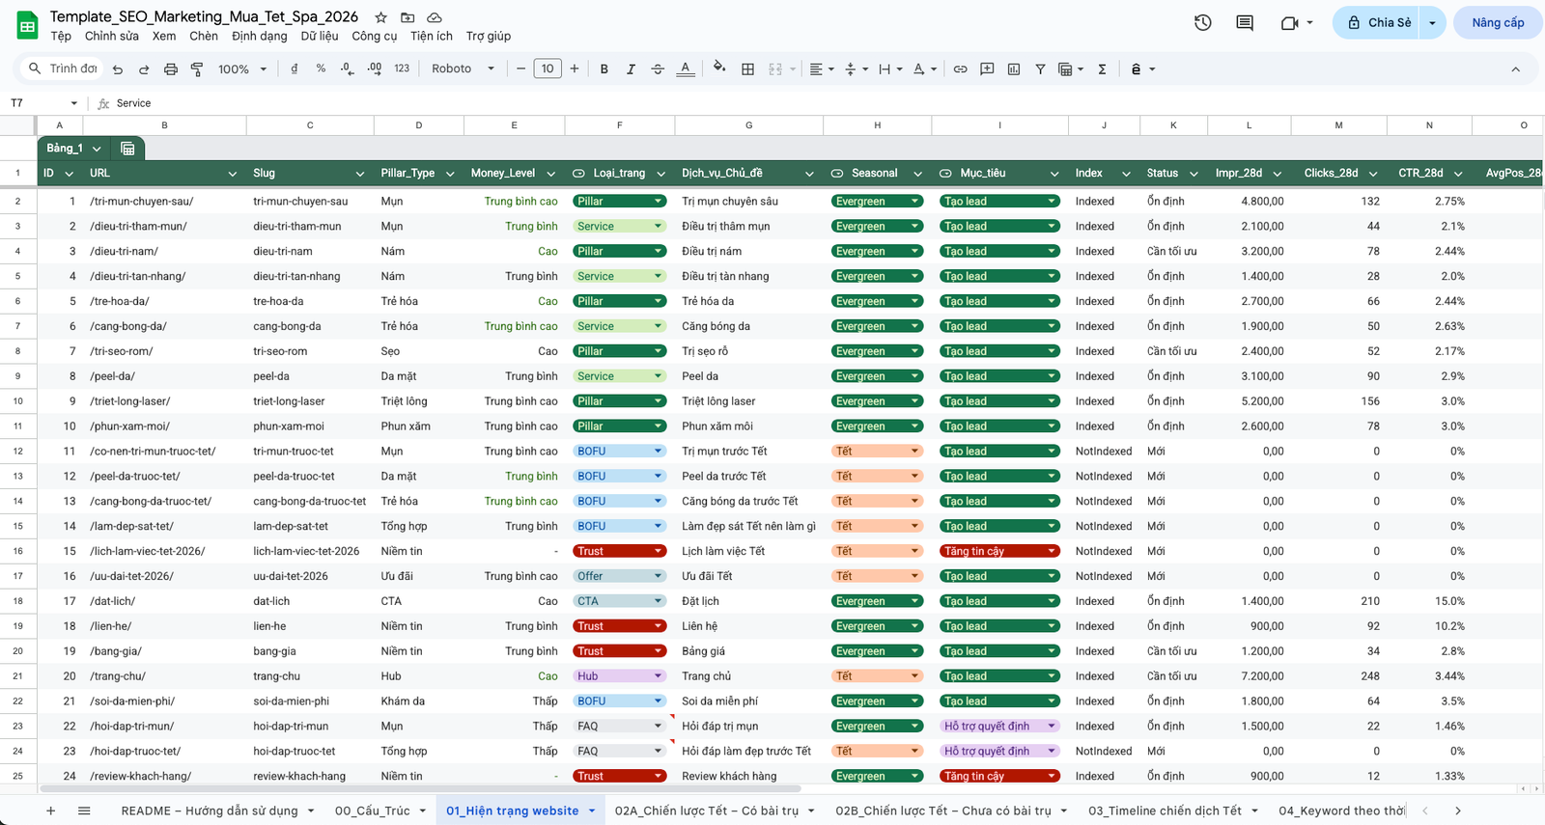Viewport: 1545px width, 825px height.
Task: Click the Chia Sẻ share button
Action: (x=1377, y=22)
